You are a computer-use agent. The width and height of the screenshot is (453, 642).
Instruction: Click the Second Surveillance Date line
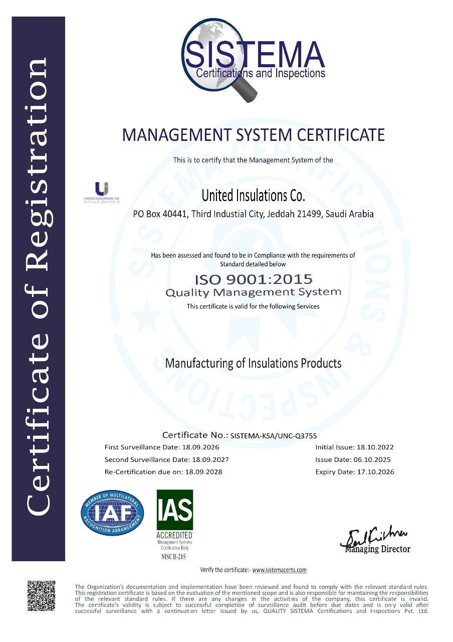166,459
